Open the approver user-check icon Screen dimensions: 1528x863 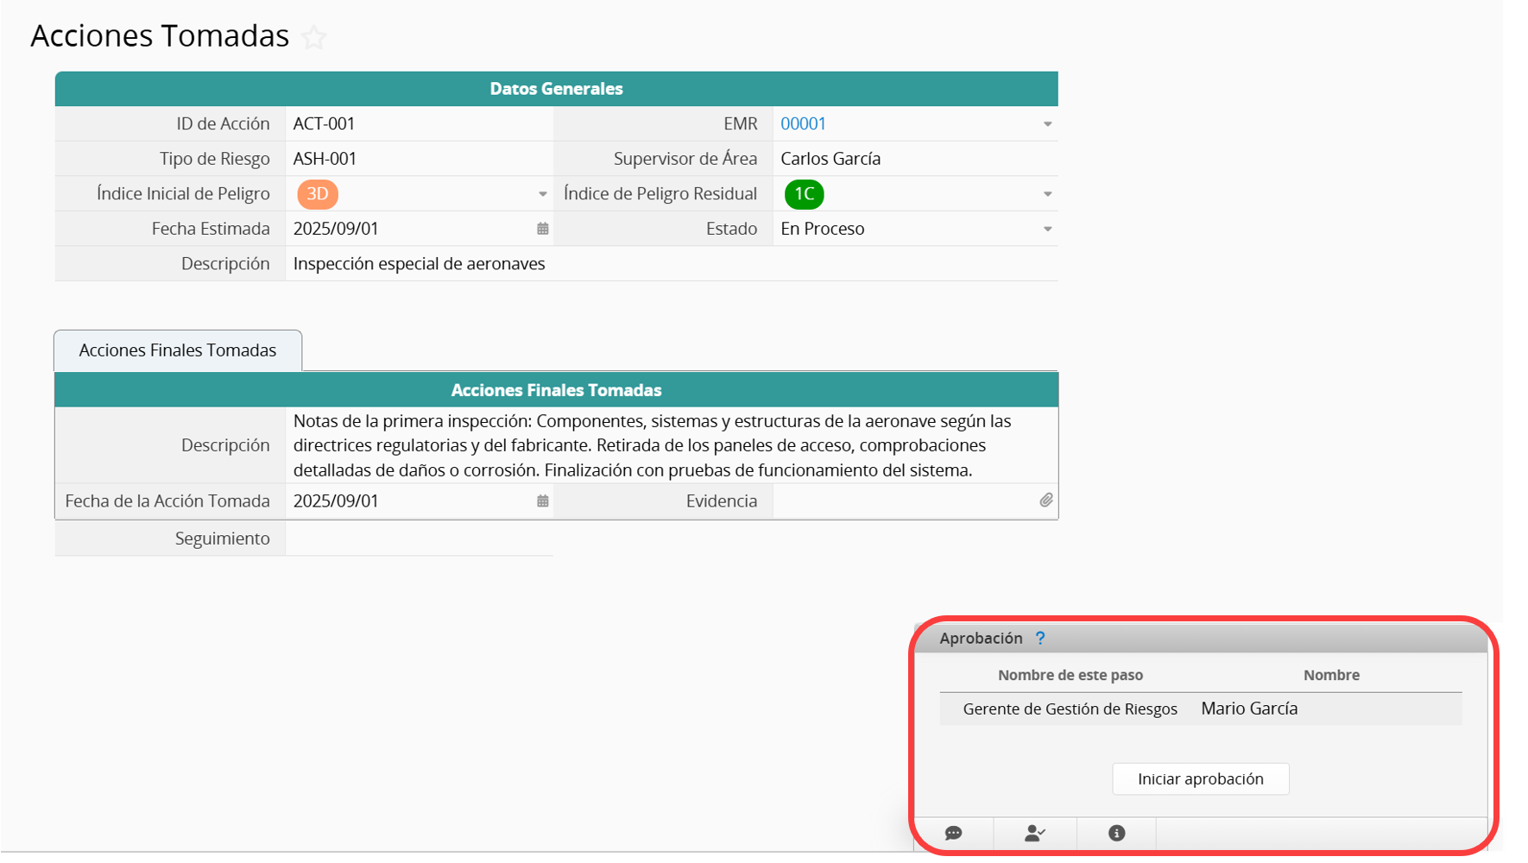click(x=1034, y=833)
